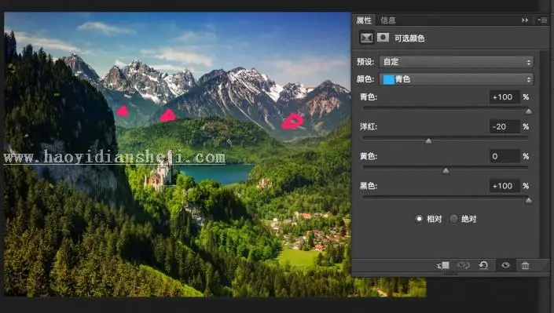Image resolution: width=554 pixels, height=313 pixels.
Task: Reset adjustment to defaults icon
Action: pyautogui.click(x=483, y=265)
